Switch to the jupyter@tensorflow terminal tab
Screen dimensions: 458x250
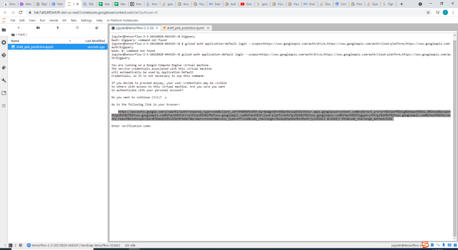coord(135,28)
